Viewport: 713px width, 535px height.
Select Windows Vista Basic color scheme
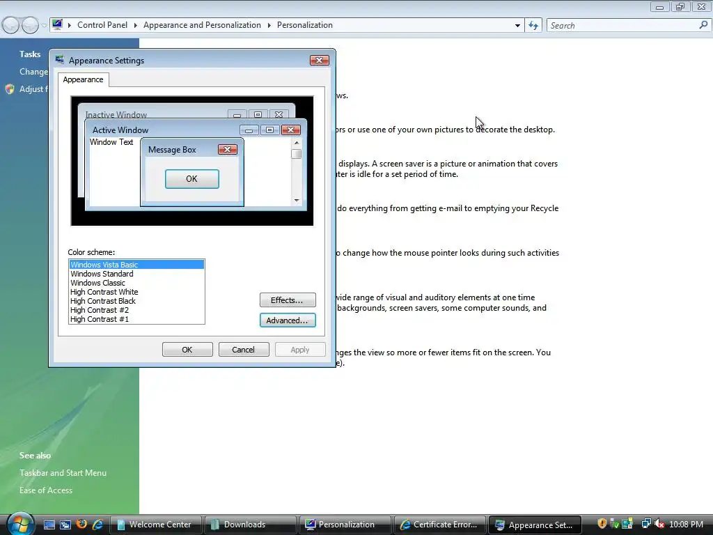pyautogui.click(x=136, y=264)
